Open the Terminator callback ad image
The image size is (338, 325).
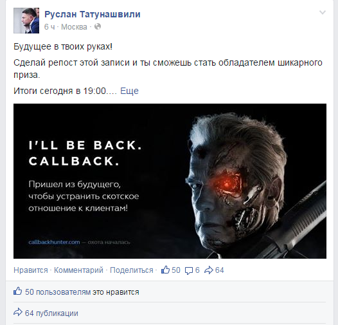[170, 181]
